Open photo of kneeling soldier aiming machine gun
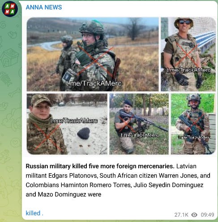The width and height of the screenshot is (218, 222). pyautogui.click(x=139, y=124)
